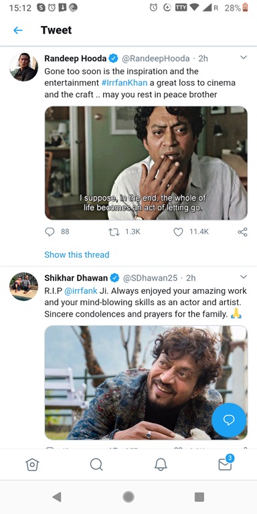This screenshot has height=514, width=257.
Task: Tap Android home navigation circle
Action: tap(128, 497)
